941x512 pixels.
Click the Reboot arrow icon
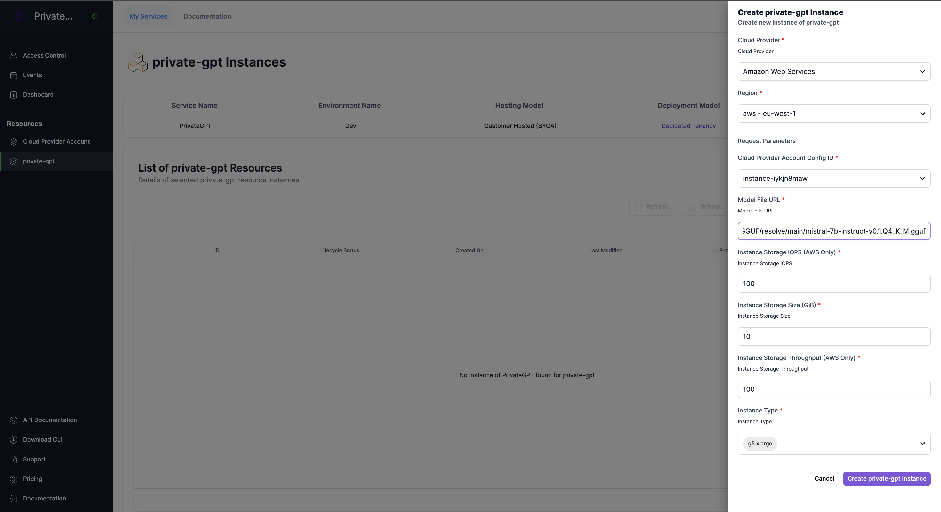(692, 207)
